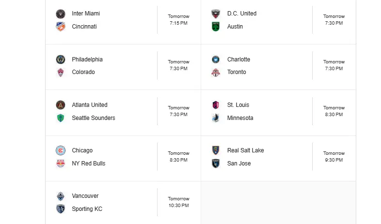Click the Chicago Fire circular logo
381x224 pixels.
(61, 150)
